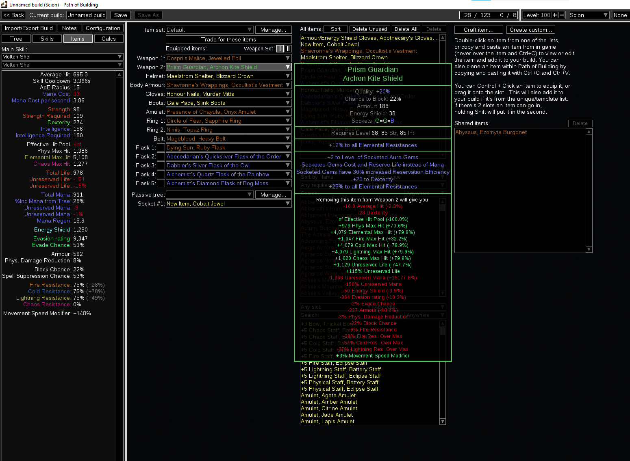Image resolution: width=630 pixels, height=461 pixels.
Task: Save the current build
Action: tap(121, 15)
